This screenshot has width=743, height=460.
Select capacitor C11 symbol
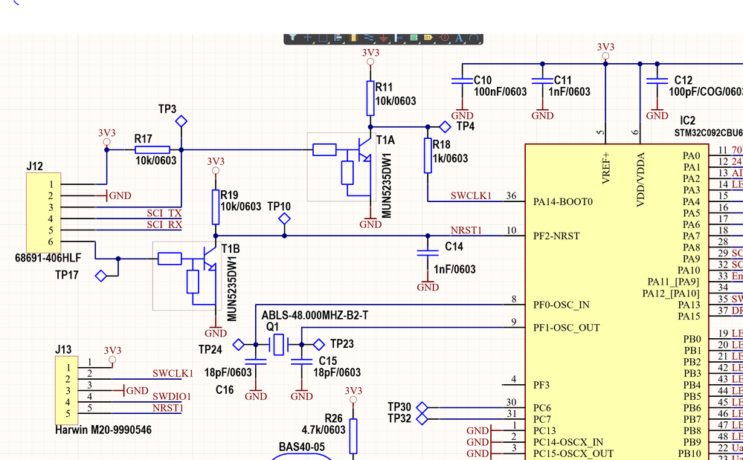pos(542,81)
